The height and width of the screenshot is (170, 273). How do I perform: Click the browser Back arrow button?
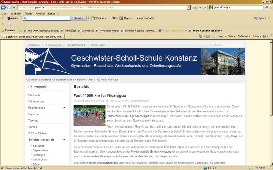tap(3, 7)
